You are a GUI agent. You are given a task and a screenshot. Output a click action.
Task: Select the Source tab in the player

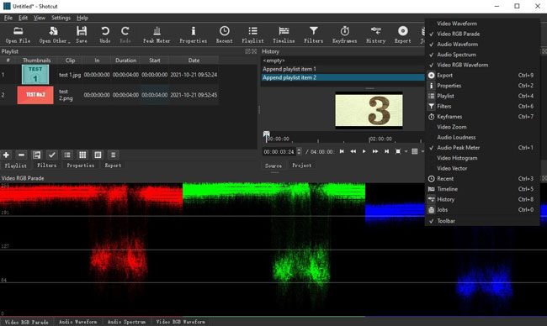273,166
